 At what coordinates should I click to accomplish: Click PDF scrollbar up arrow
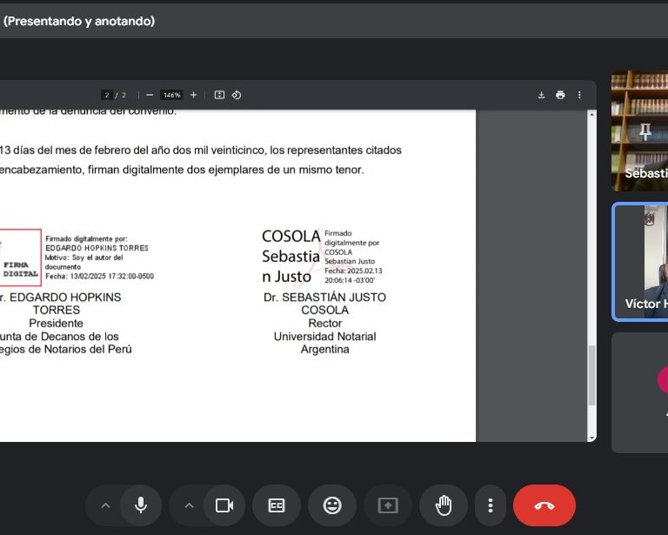point(591,114)
